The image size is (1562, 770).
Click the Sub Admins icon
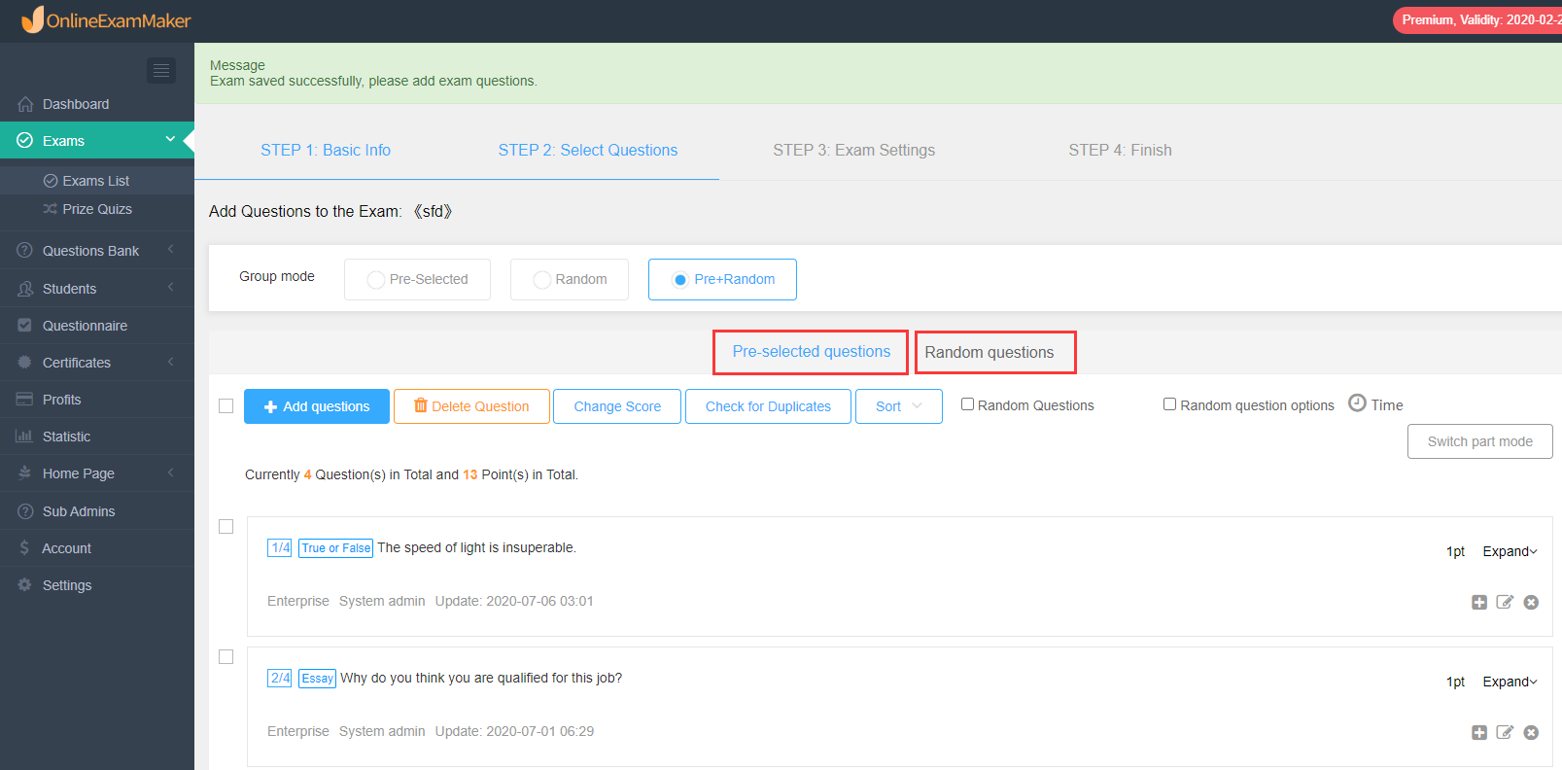25,511
